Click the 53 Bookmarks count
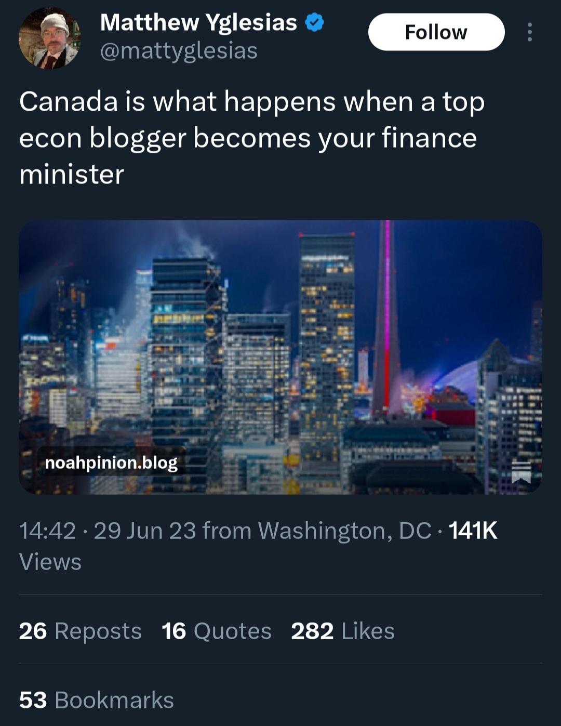The height and width of the screenshot is (726, 561). pyautogui.click(x=96, y=700)
